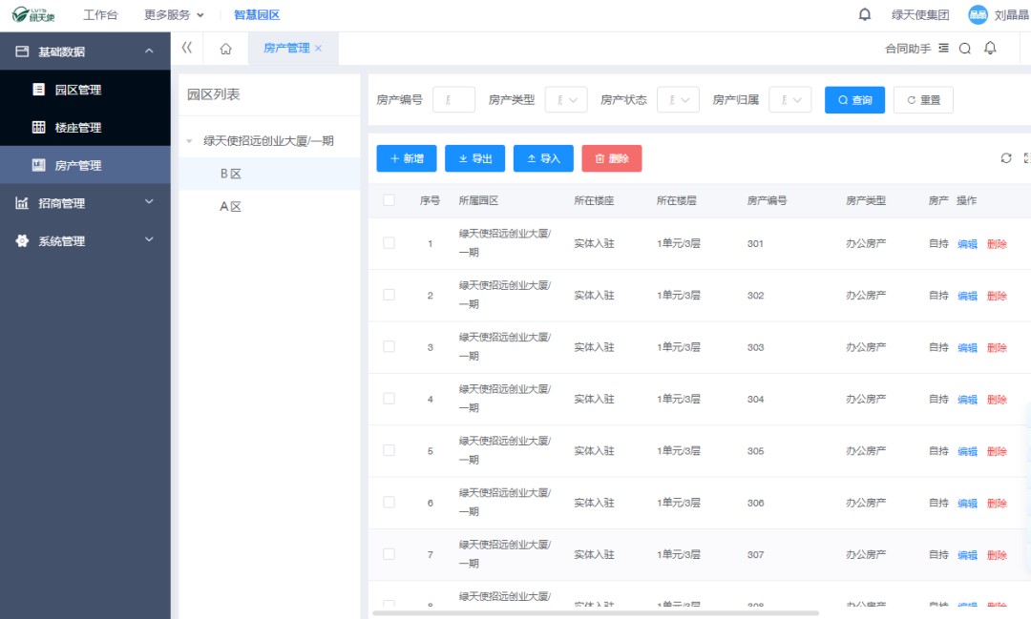The width and height of the screenshot is (1031, 619).
Task: Click the blue 查询 button
Action: (x=854, y=100)
